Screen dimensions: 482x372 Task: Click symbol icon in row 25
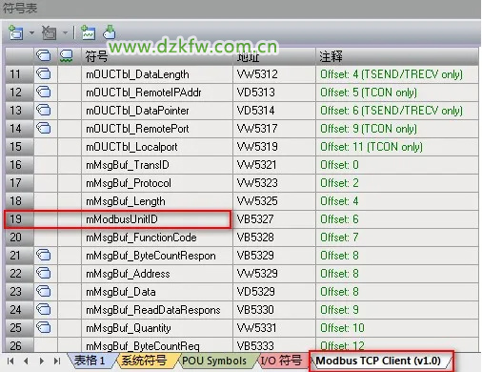tap(44, 328)
